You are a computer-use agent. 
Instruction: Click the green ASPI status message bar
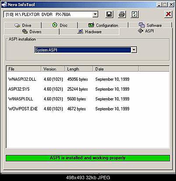pyautogui.click(x=88, y=158)
